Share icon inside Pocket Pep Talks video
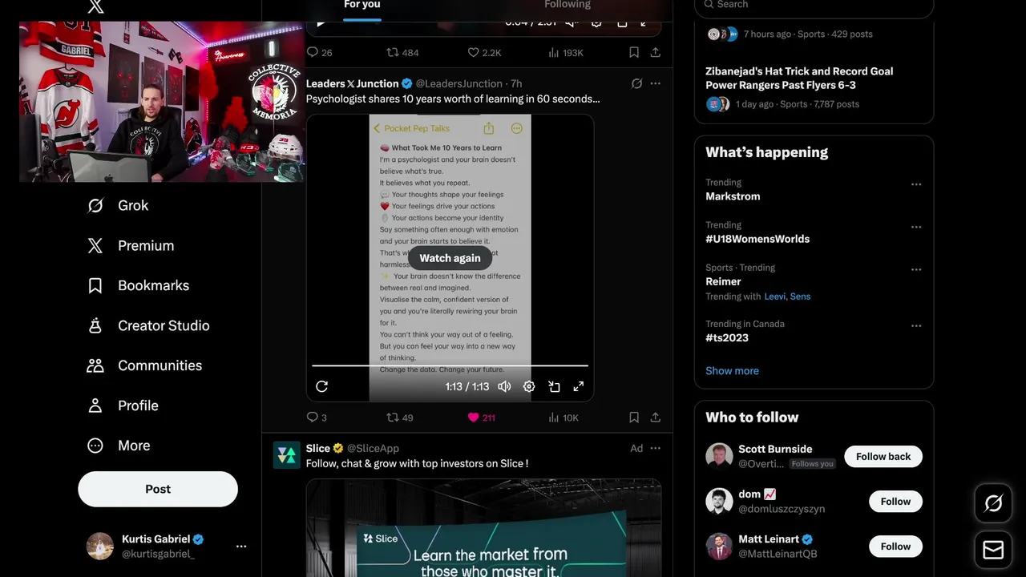1026x577 pixels. tap(489, 128)
